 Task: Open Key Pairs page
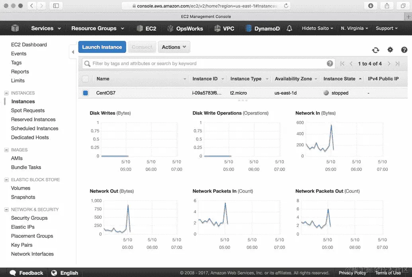pyautogui.click(x=21, y=245)
